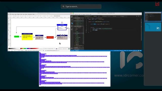Image resolution: width=162 pixels, height=91 pixels.
Task: Click the git branch indicator in VS Code status bar
Action: 73,51
